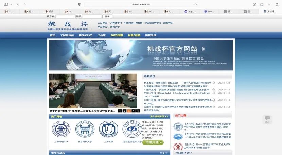Open the 榜单发布 news headline dated 2024.04.24

coord(178,84)
